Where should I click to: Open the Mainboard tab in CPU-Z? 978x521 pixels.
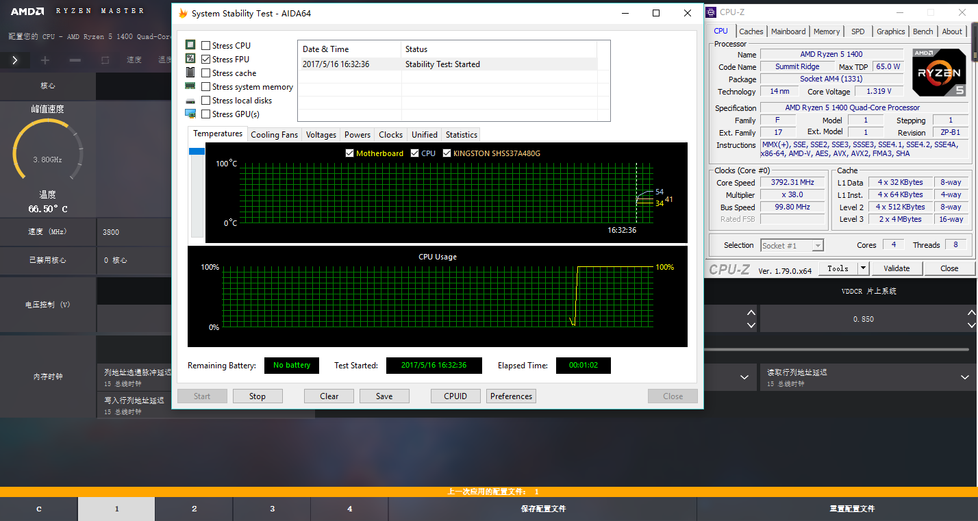788,31
